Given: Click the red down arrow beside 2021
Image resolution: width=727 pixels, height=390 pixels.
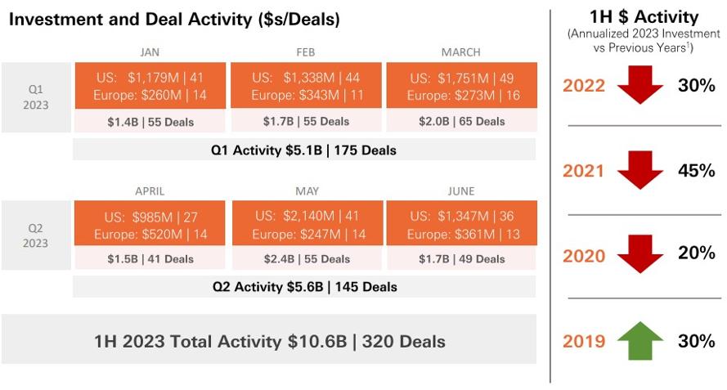Looking at the screenshot, I should pyautogui.click(x=640, y=170).
